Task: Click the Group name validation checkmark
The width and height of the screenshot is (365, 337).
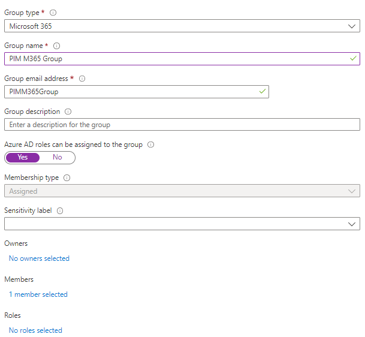Action: 353,59
